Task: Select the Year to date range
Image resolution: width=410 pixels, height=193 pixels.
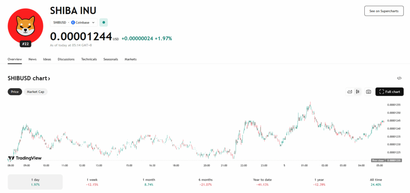Action: tap(262, 182)
